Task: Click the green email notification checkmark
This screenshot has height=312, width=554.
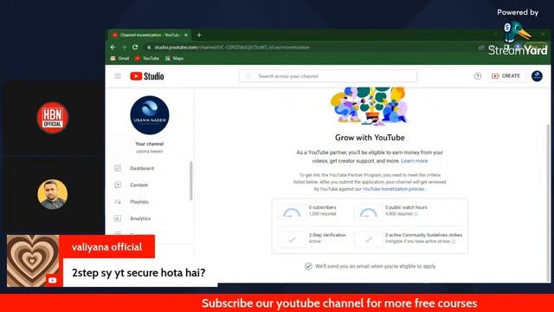Action: click(308, 266)
